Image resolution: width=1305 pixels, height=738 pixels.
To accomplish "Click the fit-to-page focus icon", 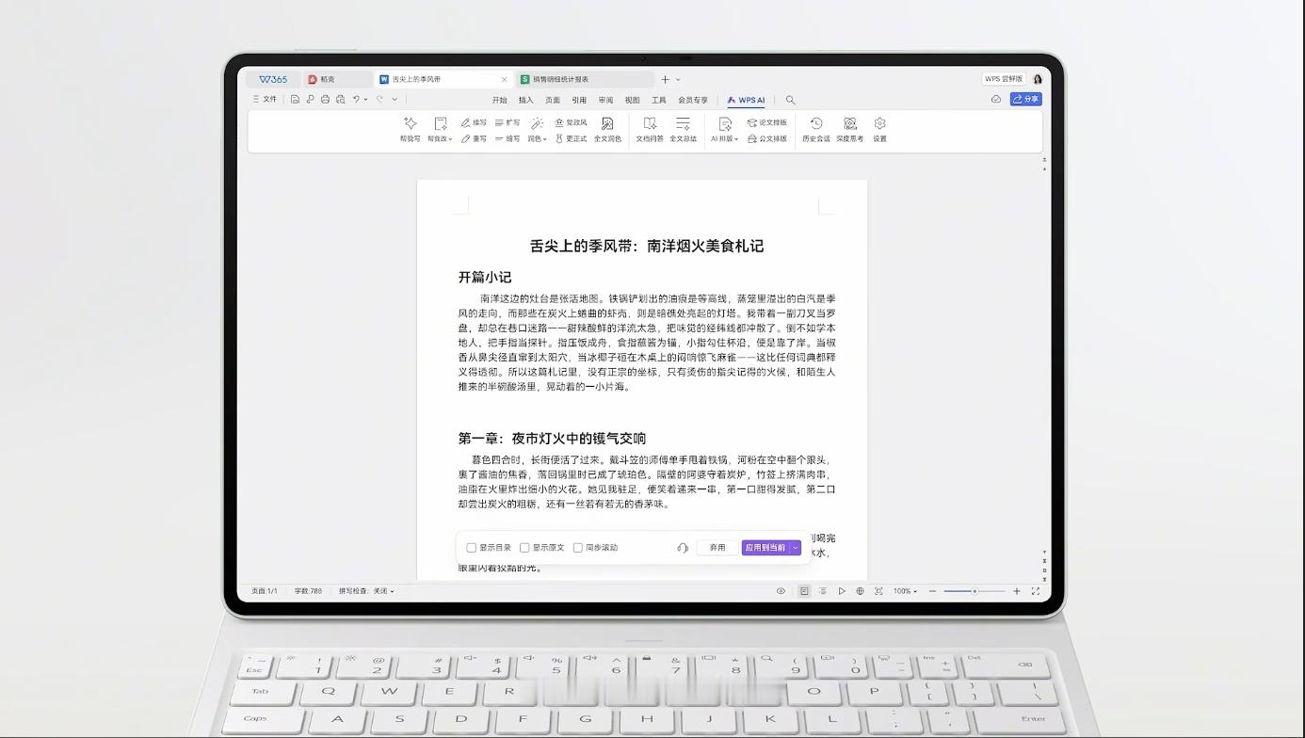I will pos(878,591).
